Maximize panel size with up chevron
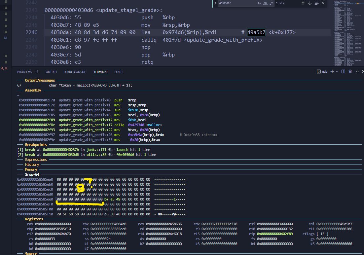Image resolution: width=364 pixels, height=255 pixels. pos(357,72)
